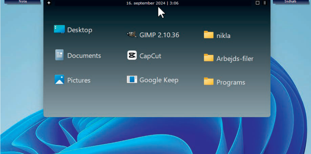Click the Programs yellow folder icon

click(x=209, y=82)
